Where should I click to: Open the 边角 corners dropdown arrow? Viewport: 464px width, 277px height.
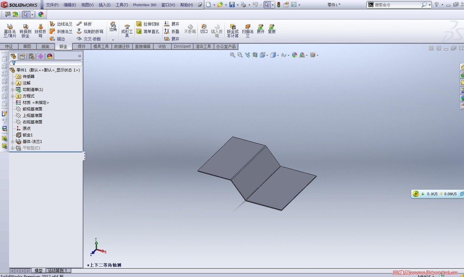pos(113,40)
